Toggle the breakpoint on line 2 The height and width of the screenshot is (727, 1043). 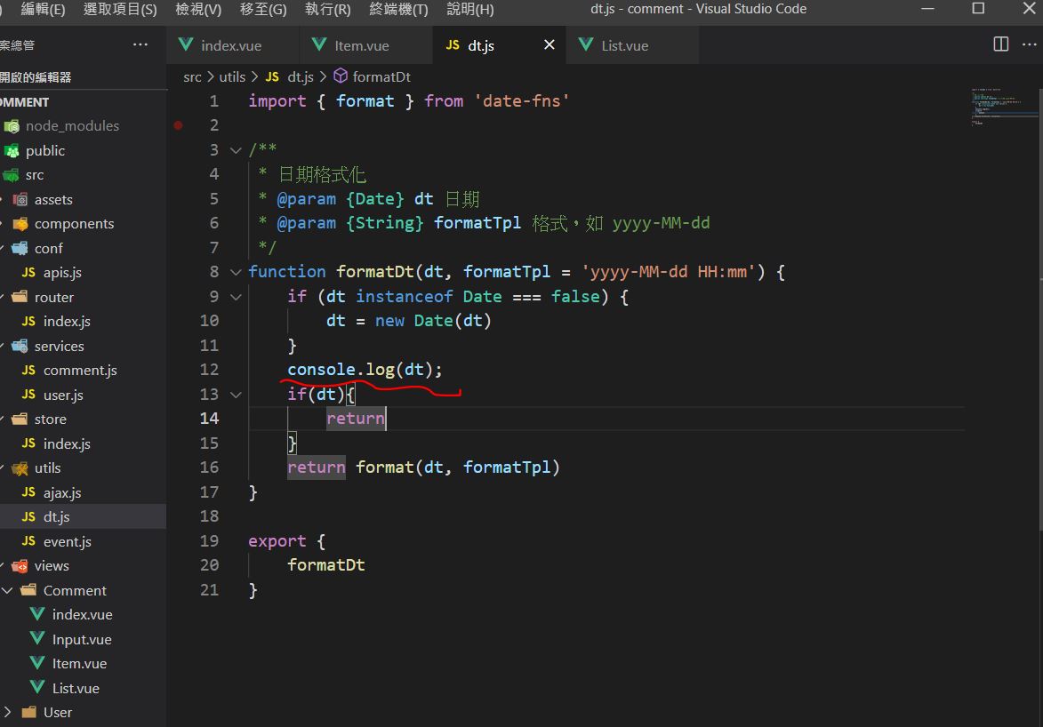(x=178, y=125)
